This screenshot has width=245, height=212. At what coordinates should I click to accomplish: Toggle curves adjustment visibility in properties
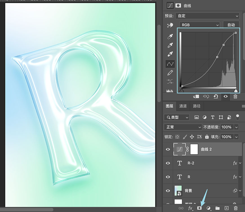click(x=226, y=96)
